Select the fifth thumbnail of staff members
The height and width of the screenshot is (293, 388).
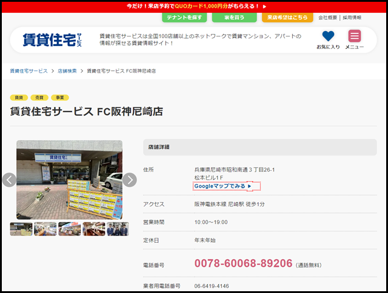point(118,229)
